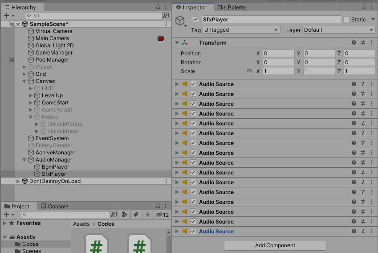Lock the Project panel with the padlock icon

(158, 206)
